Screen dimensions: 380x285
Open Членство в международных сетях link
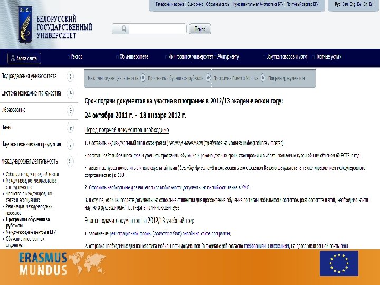[29, 196]
